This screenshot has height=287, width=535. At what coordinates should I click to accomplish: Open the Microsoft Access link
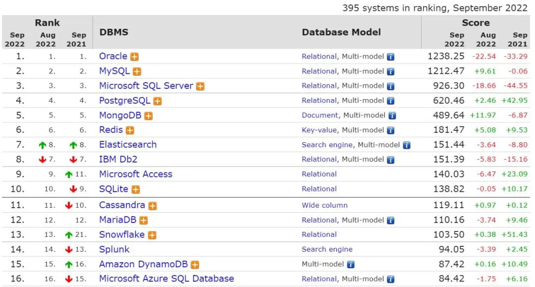[136, 174]
